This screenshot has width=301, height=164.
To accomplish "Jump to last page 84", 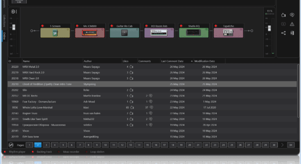I will 291,145.
